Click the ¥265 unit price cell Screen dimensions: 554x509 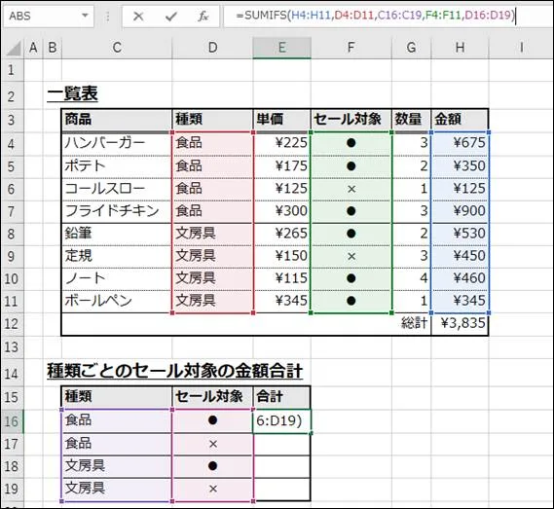(282, 234)
